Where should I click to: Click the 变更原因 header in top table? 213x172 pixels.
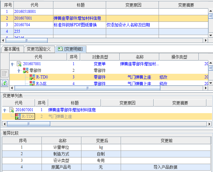[133, 5]
